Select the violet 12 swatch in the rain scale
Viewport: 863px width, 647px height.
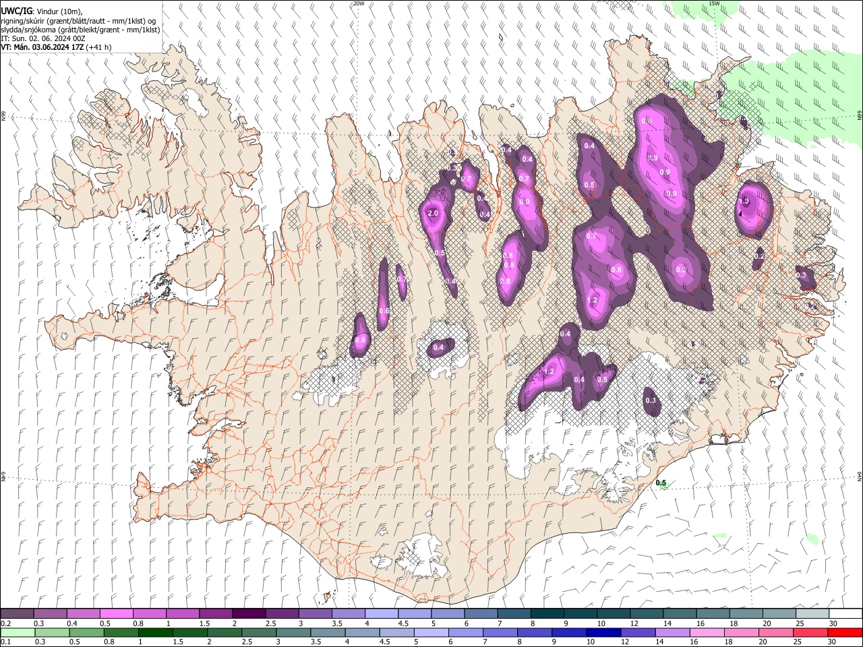pyautogui.click(x=637, y=632)
